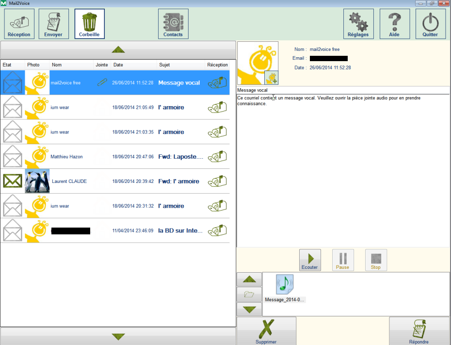The image size is (451, 345).
Task: Open Réglages settings
Action: pyautogui.click(x=358, y=24)
